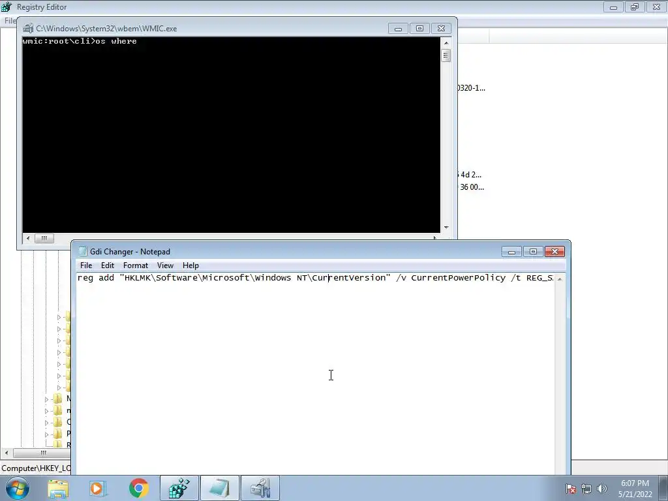Screen dimensions: 668x501
Task: Close the Gdi Changer Notepad window
Action: (554, 252)
